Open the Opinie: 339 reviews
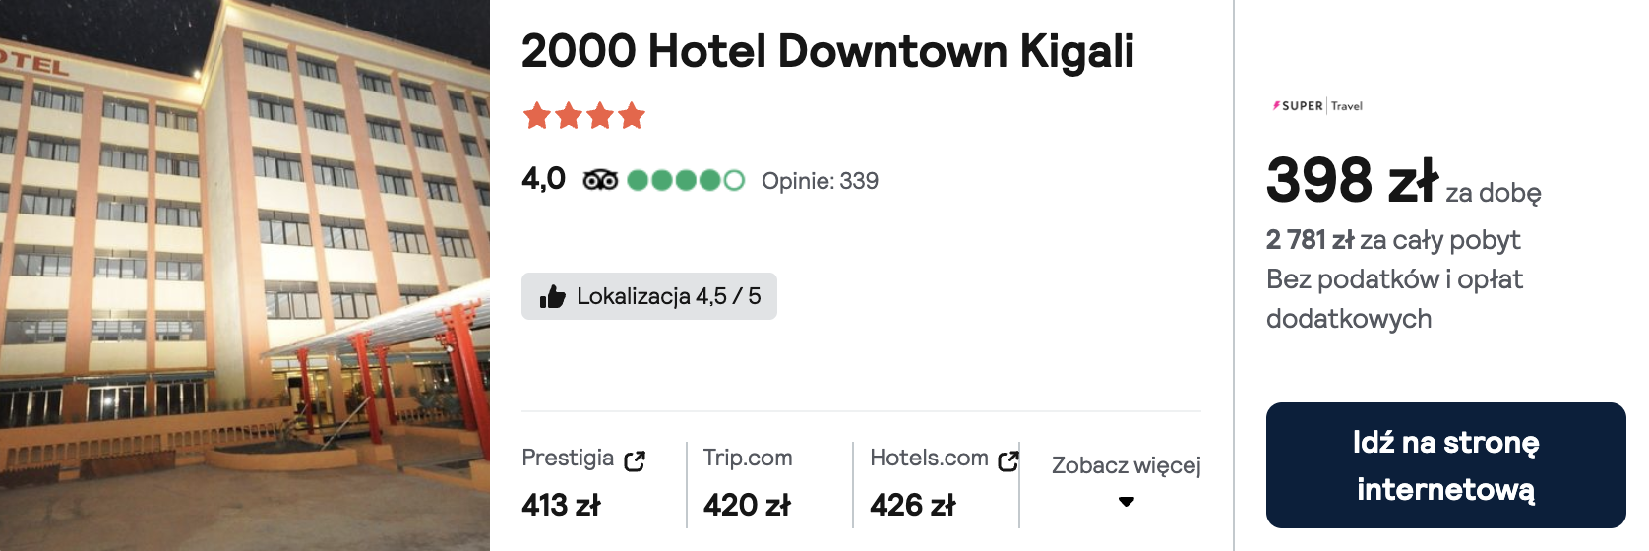The width and height of the screenshot is (1649, 551). point(820,181)
